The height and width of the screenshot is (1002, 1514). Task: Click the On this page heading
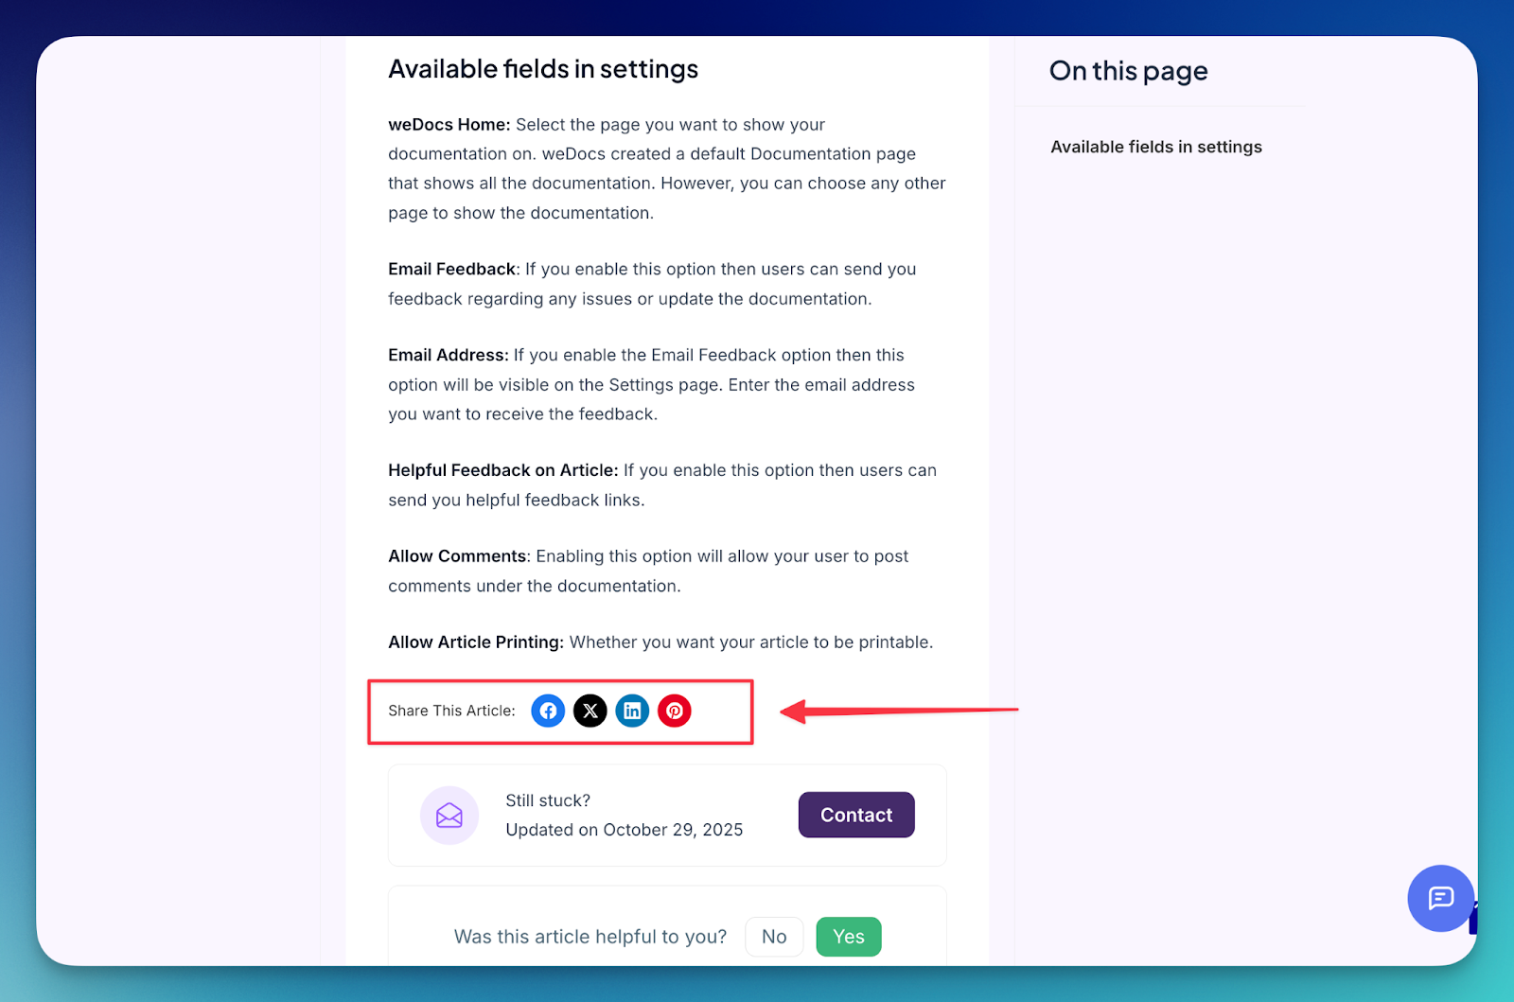pyautogui.click(x=1128, y=70)
